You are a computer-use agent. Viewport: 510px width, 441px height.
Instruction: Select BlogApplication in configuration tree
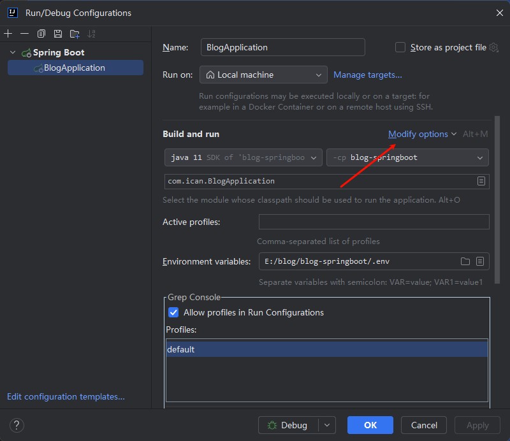pyautogui.click(x=75, y=68)
